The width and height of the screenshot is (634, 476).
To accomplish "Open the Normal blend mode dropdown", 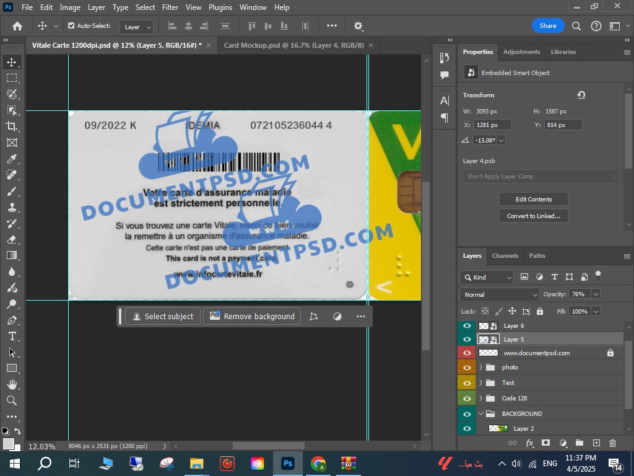I will 500,294.
